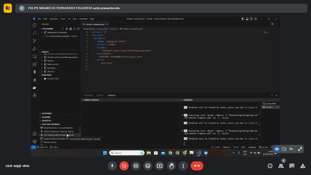Open the Search view in activity bar
Viewport: 311px width, 175px height.
tap(35, 33)
